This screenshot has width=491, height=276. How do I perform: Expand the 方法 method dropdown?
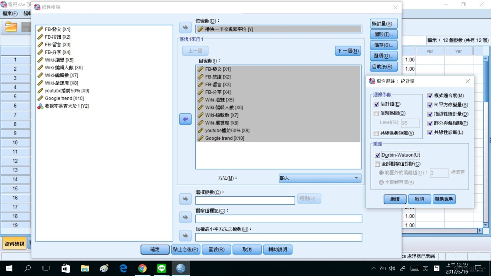[x=320, y=178]
